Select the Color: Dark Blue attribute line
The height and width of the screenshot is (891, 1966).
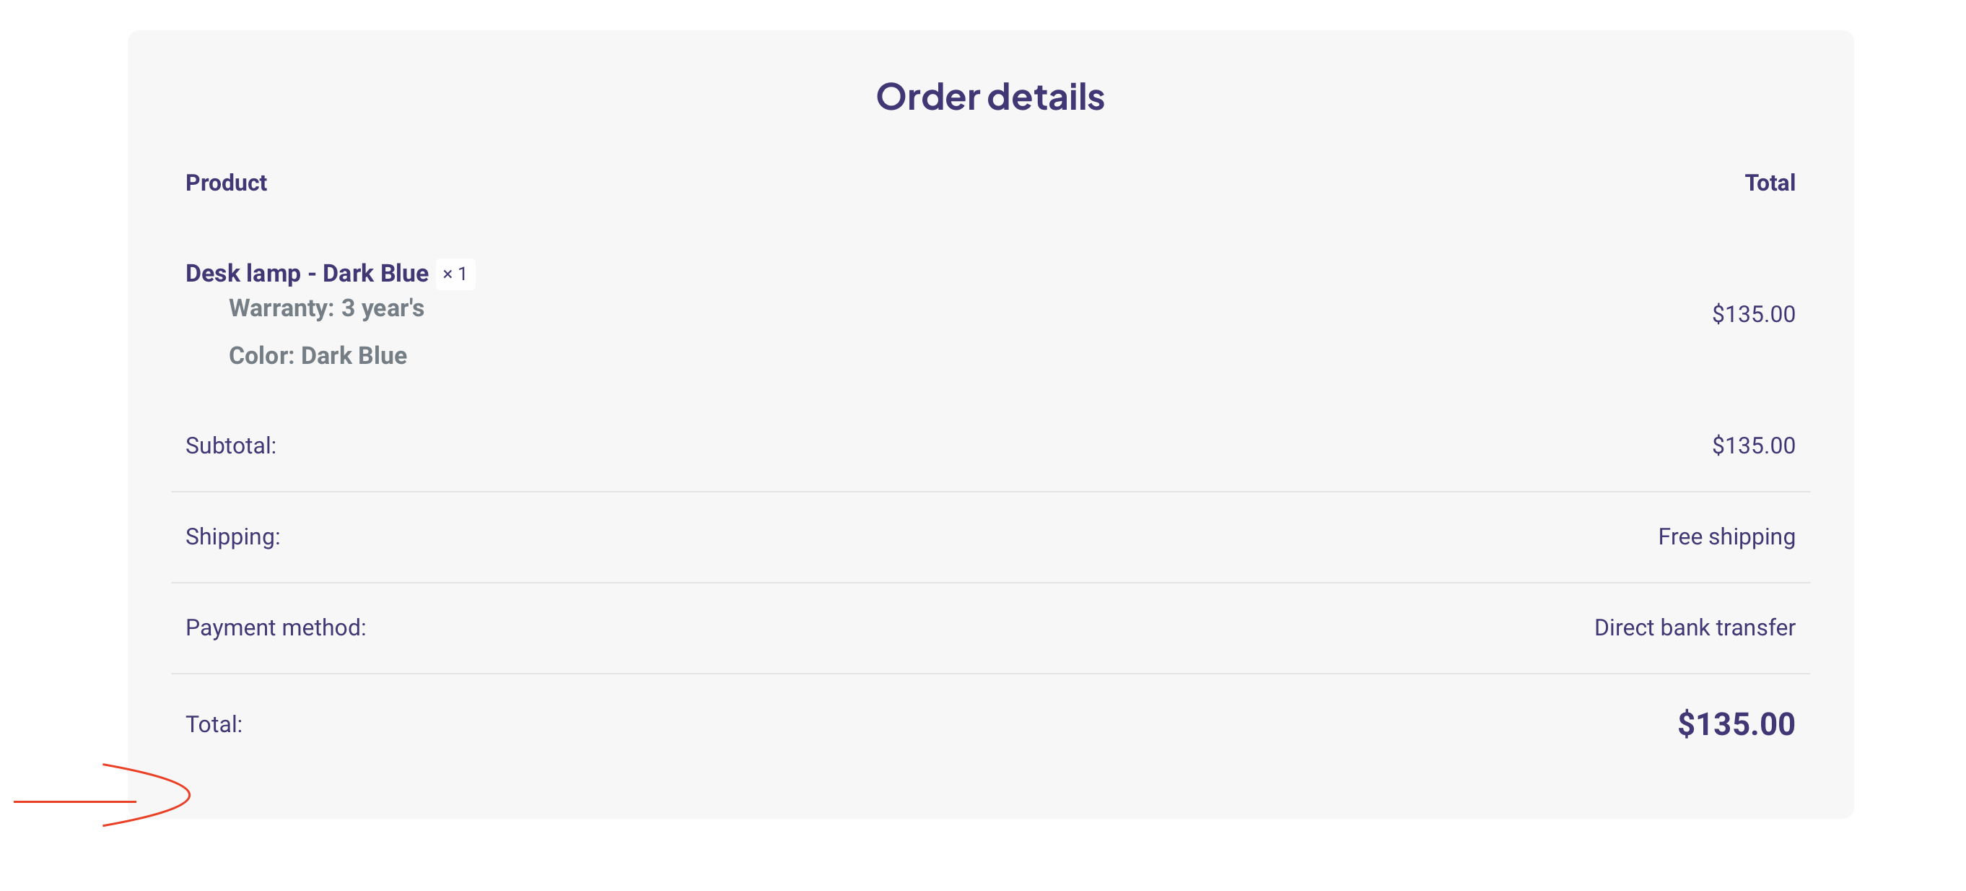[318, 356]
